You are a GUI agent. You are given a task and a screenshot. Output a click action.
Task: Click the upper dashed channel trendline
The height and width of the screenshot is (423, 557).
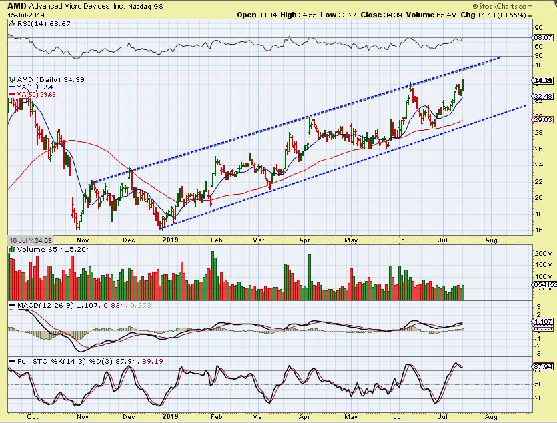tap(296, 119)
